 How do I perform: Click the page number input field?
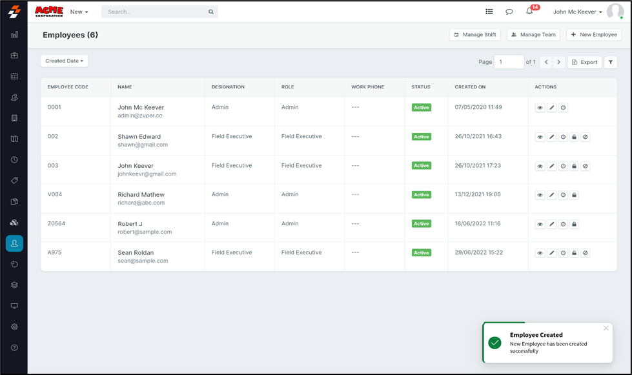pos(509,62)
